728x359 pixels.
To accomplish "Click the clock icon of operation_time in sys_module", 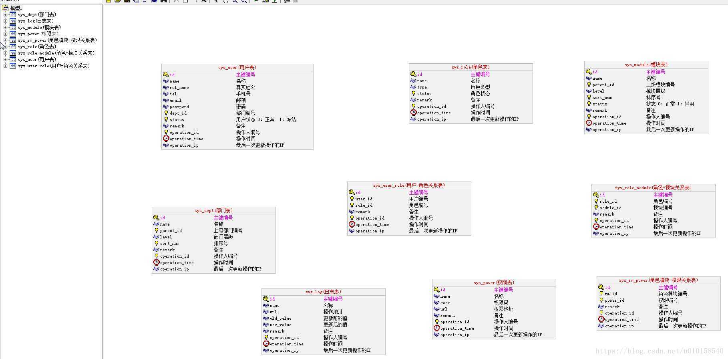I will pyautogui.click(x=589, y=123).
